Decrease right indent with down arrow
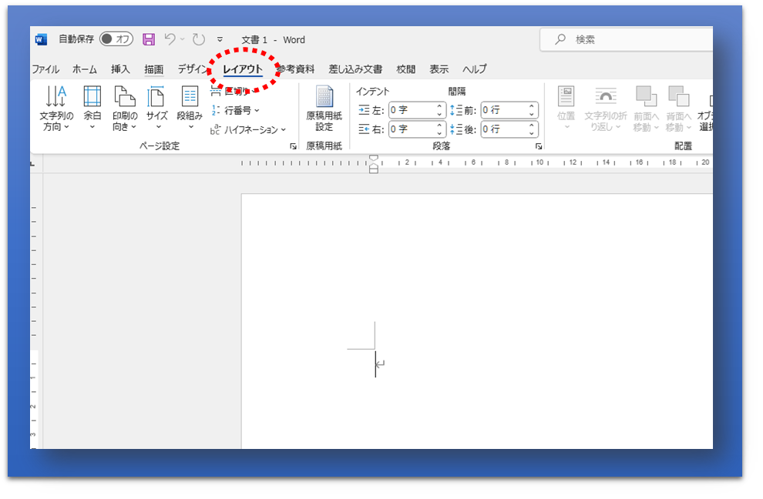 point(439,133)
